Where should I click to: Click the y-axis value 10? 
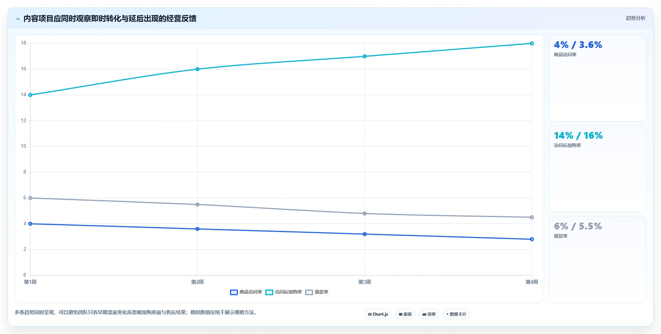[x=23, y=146]
